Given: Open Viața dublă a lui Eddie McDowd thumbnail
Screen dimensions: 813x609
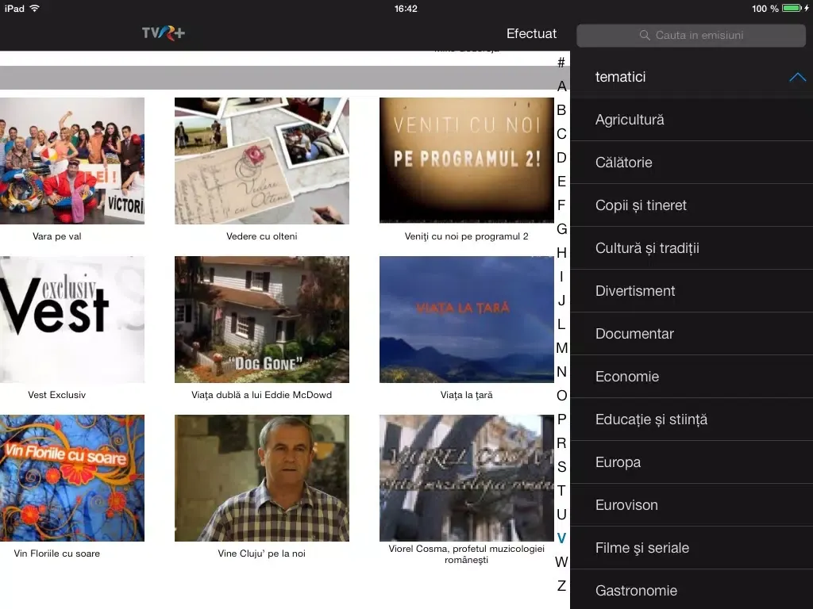Looking at the screenshot, I should 262,320.
